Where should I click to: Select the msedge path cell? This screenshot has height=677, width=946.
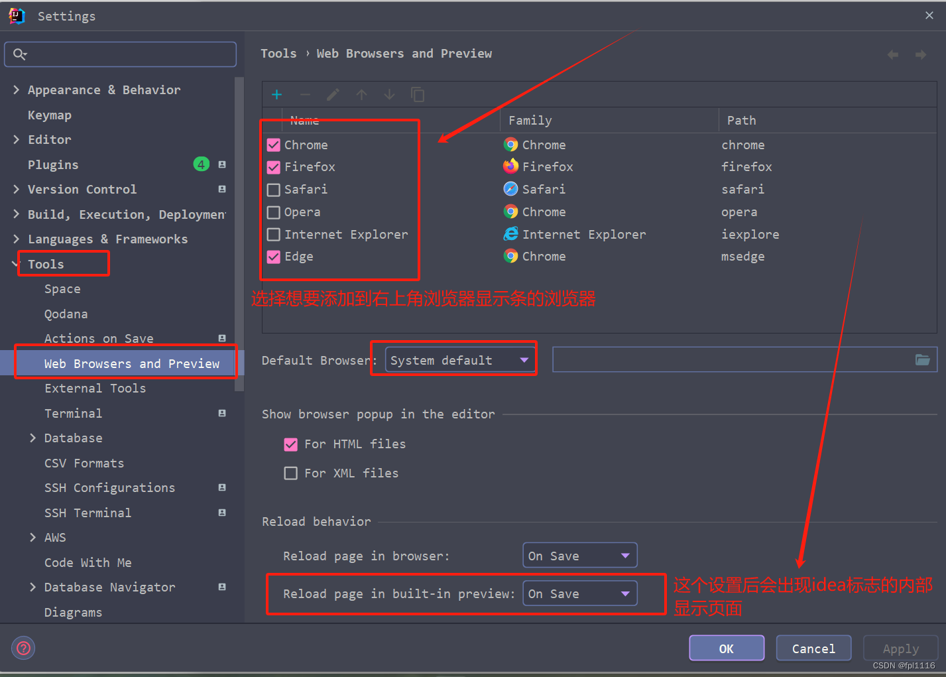(742, 257)
